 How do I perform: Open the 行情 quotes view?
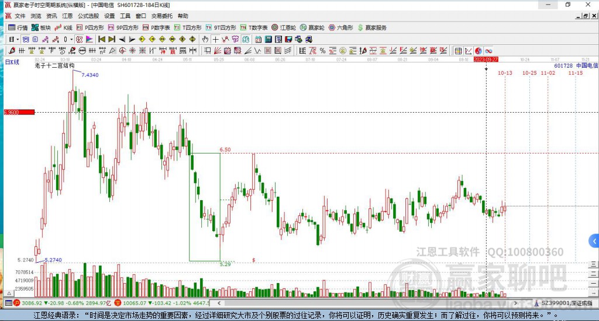(18, 27)
